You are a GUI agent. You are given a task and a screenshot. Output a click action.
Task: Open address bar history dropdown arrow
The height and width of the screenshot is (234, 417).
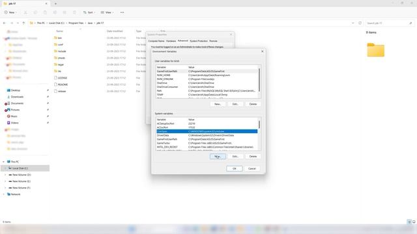coord(353,23)
